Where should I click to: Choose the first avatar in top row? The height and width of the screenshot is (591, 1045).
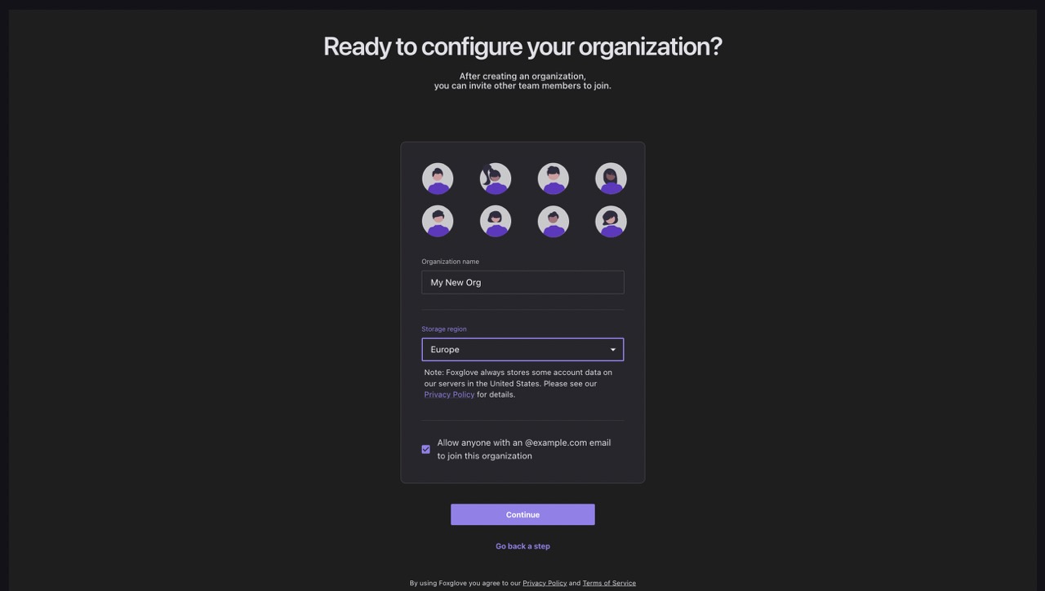click(x=438, y=179)
